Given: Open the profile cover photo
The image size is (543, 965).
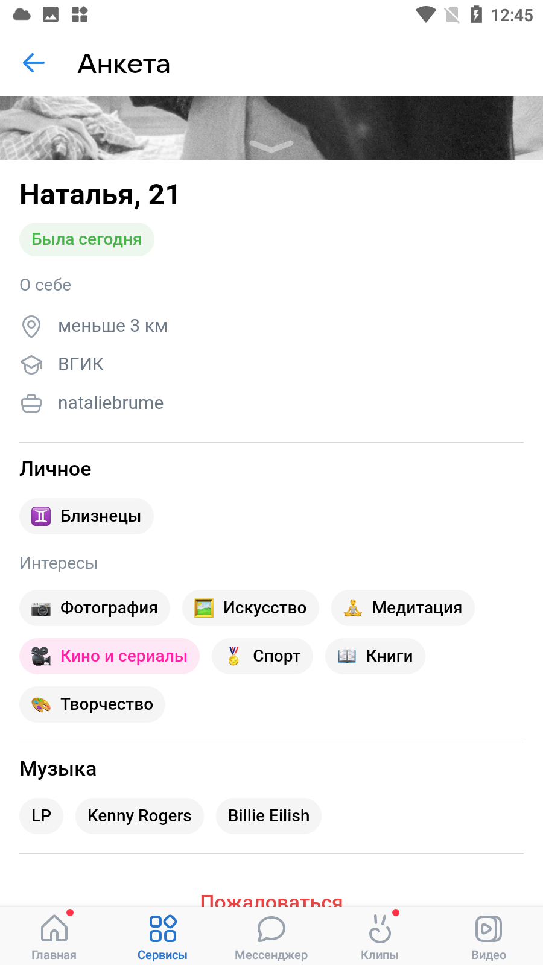Looking at the screenshot, I should coord(271,128).
